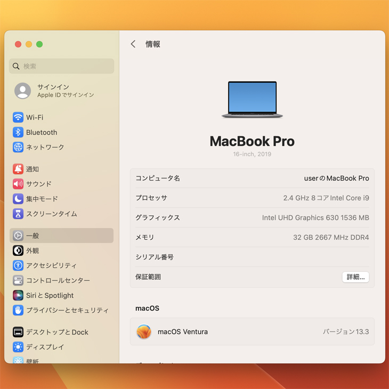Select デスクトップと Dock item
The width and height of the screenshot is (389, 389).
tap(57, 332)
